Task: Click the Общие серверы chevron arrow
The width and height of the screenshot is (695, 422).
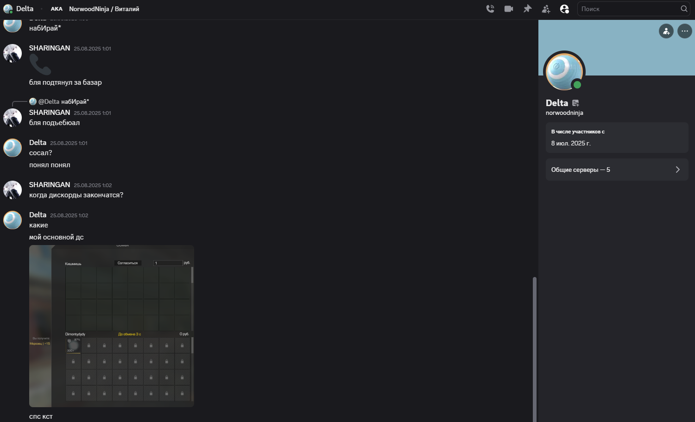Action: pos(678,170)
